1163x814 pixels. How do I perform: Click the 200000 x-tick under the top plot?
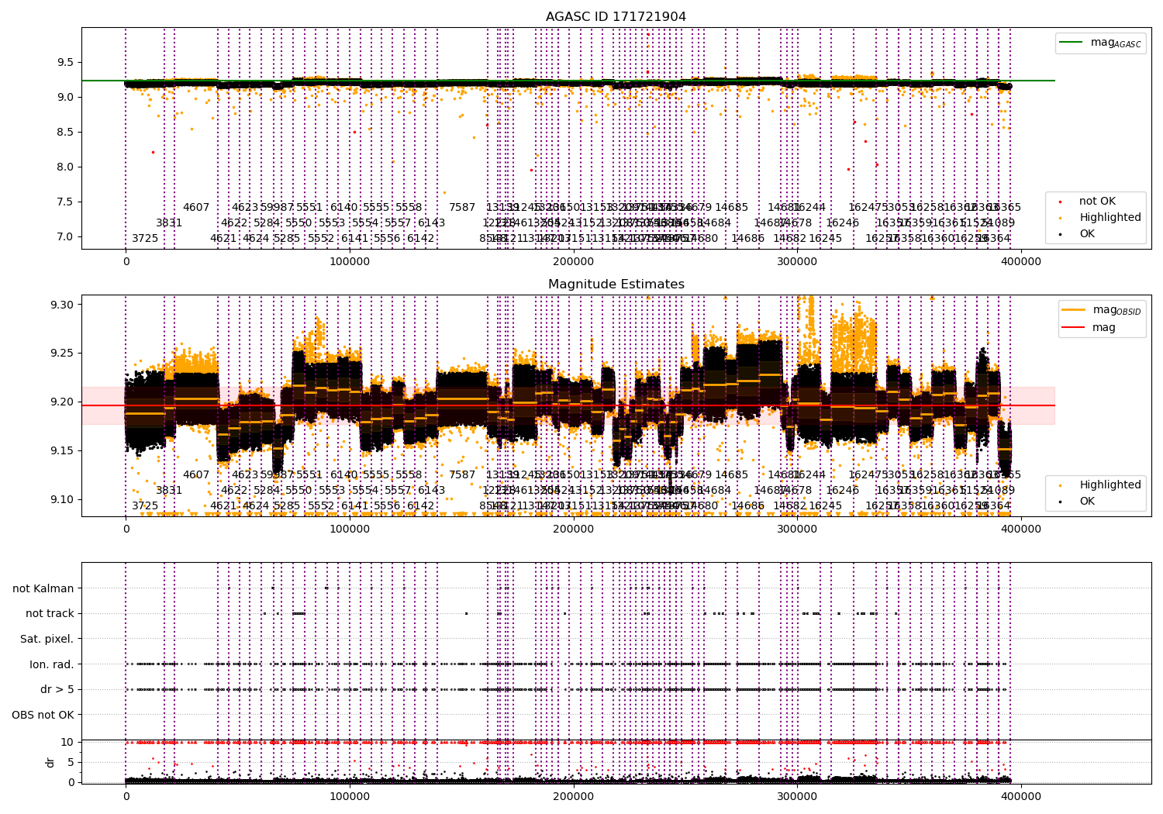coord(573,262)
